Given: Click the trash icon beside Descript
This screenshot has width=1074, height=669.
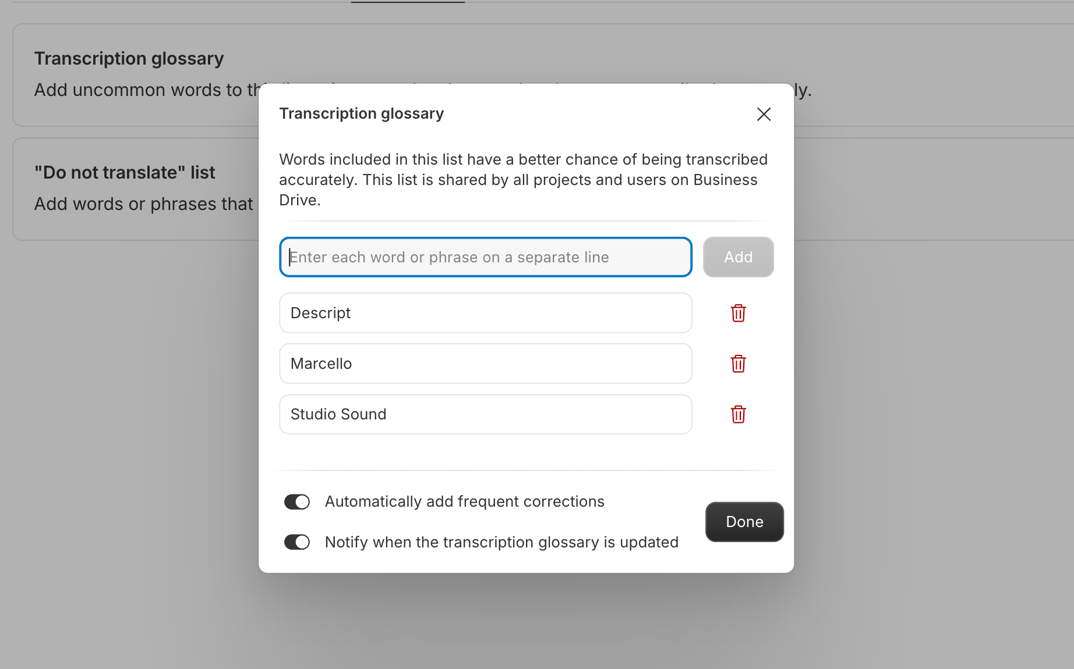Looking at the screenshot, I should [738, 313].
